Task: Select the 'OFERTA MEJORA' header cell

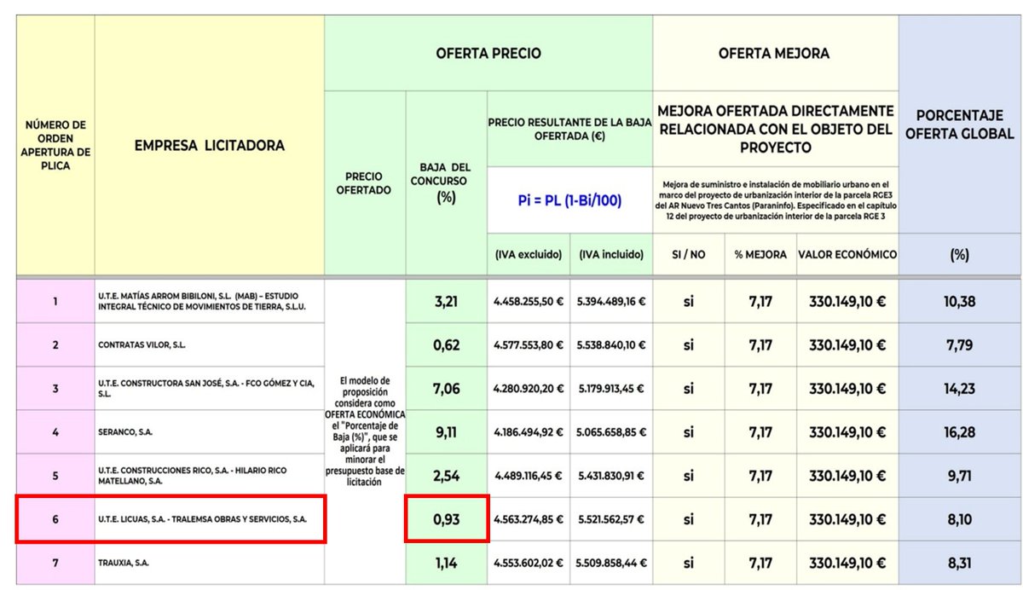Action: 774,53
